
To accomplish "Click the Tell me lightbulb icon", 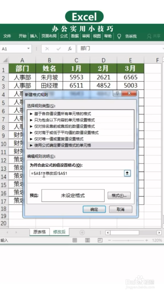I will pyautogui.click(x=119, y=36).
